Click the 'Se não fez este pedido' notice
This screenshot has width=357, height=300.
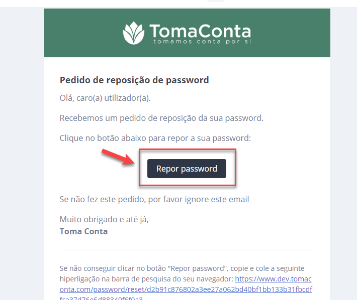click(154, 199)
